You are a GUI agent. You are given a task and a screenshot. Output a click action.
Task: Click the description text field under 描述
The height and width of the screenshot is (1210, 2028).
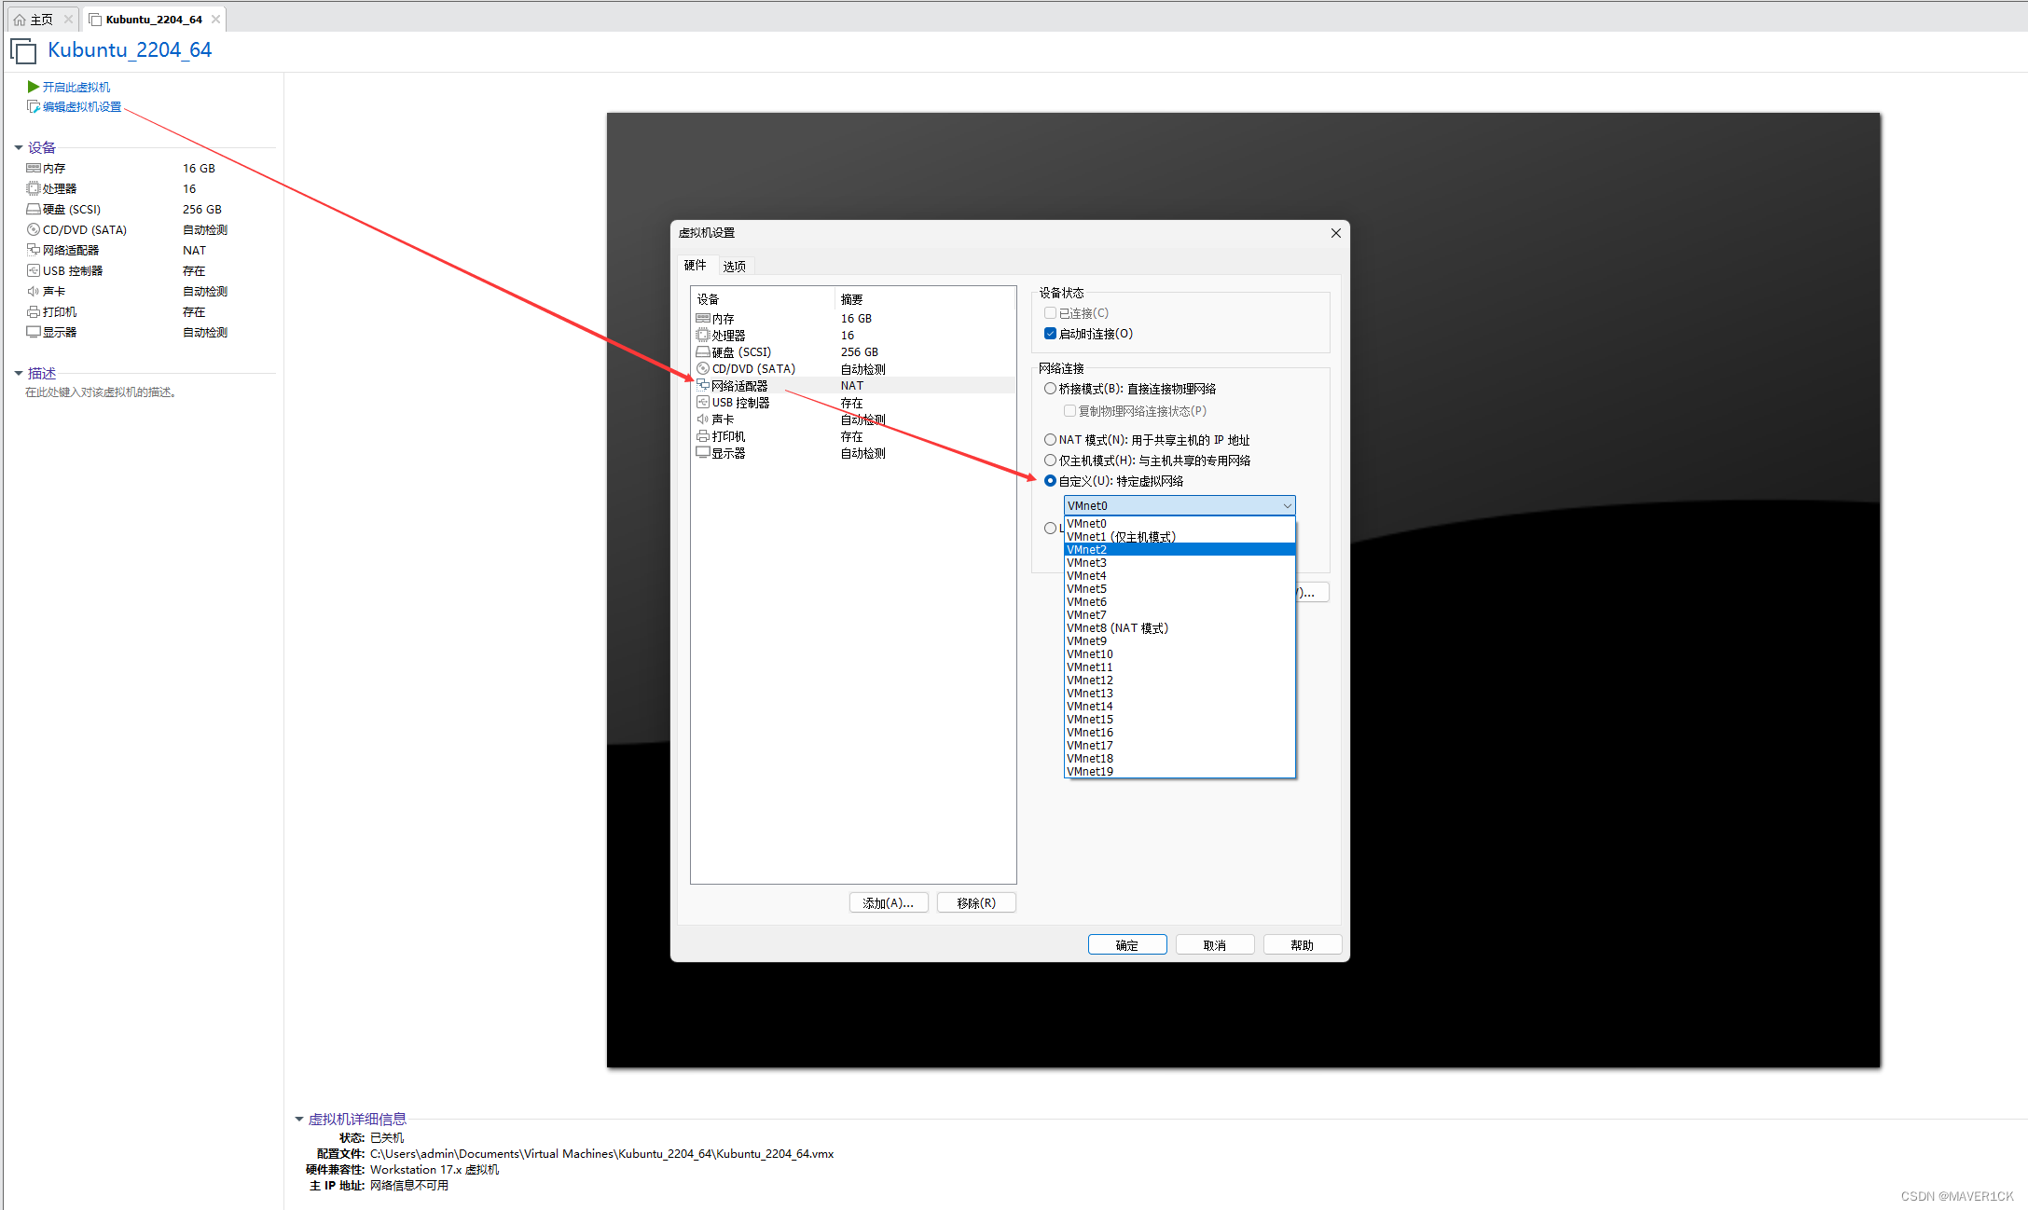(101, 392)
